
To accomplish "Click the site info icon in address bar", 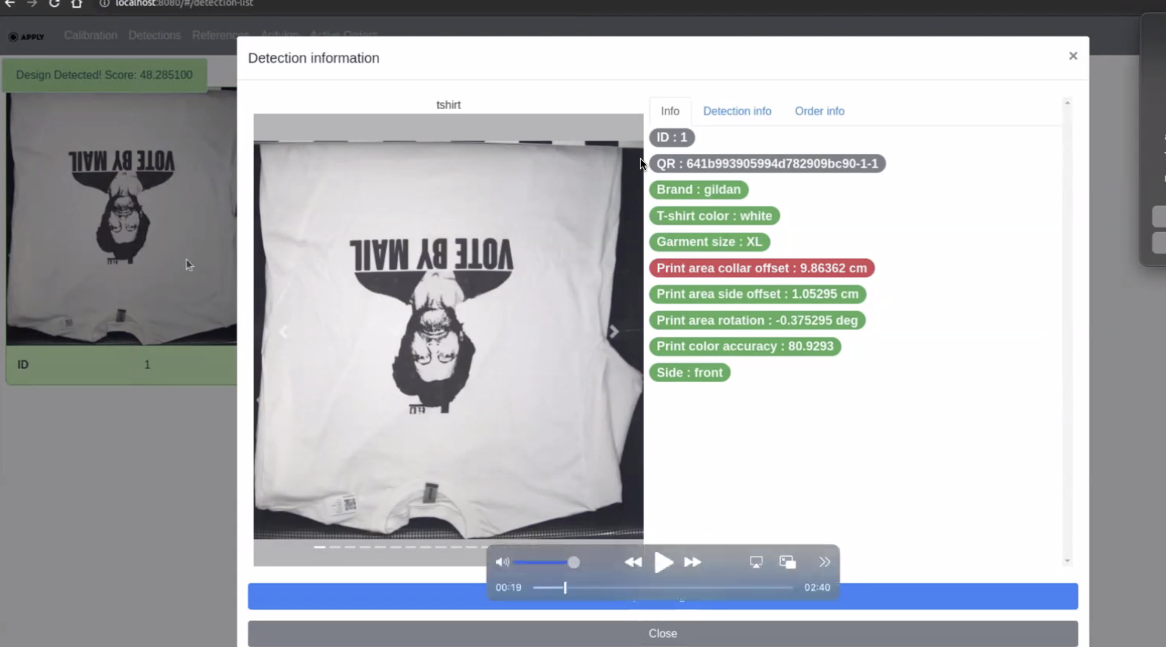I will click(x=104, y=4).
